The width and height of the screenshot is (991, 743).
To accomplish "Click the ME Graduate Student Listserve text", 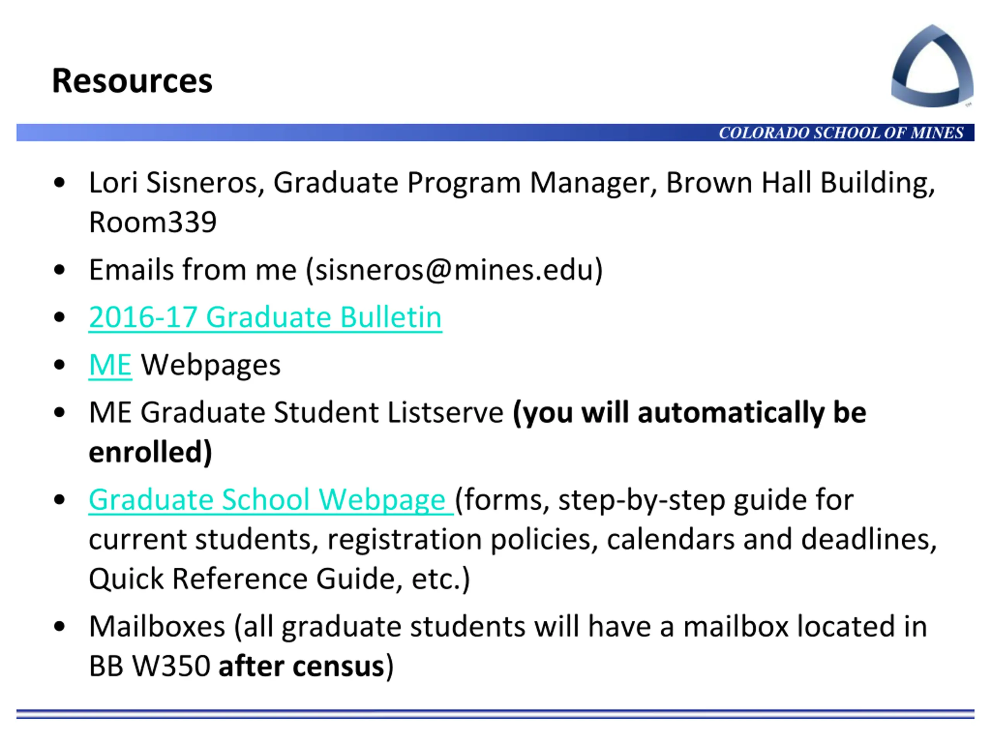I will click(x=296, y=412).
